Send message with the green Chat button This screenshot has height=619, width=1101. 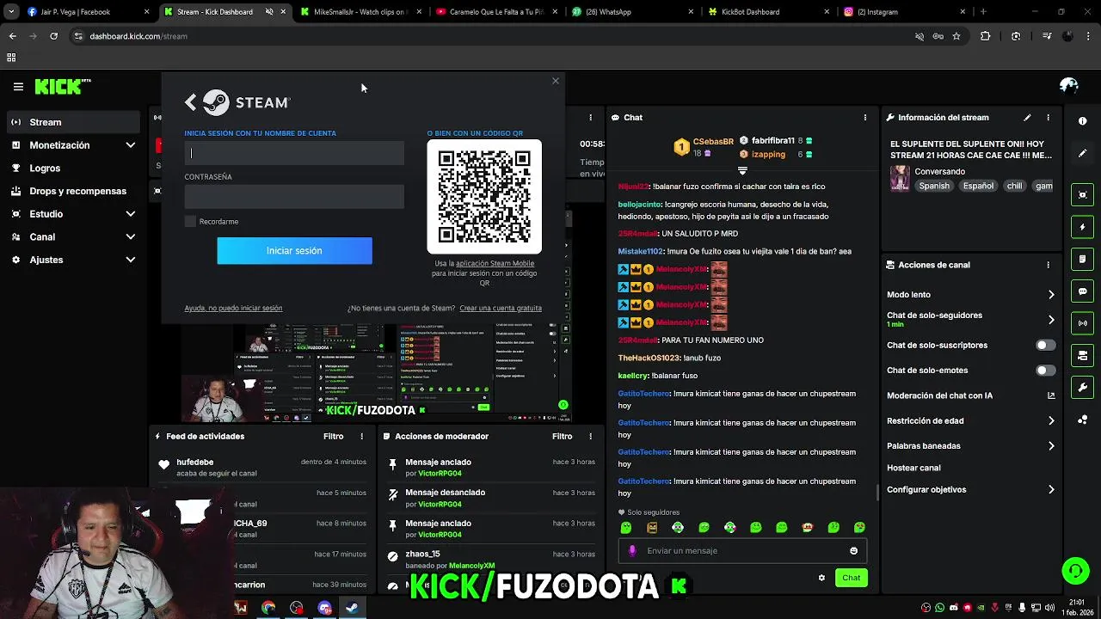coord(851,578)
